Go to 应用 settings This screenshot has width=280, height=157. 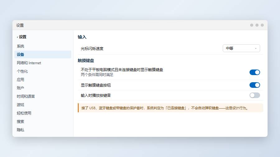pos(43,79)
